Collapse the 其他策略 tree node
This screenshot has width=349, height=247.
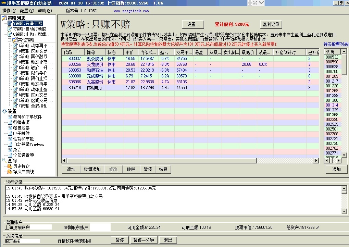click(x=10, y=40)
